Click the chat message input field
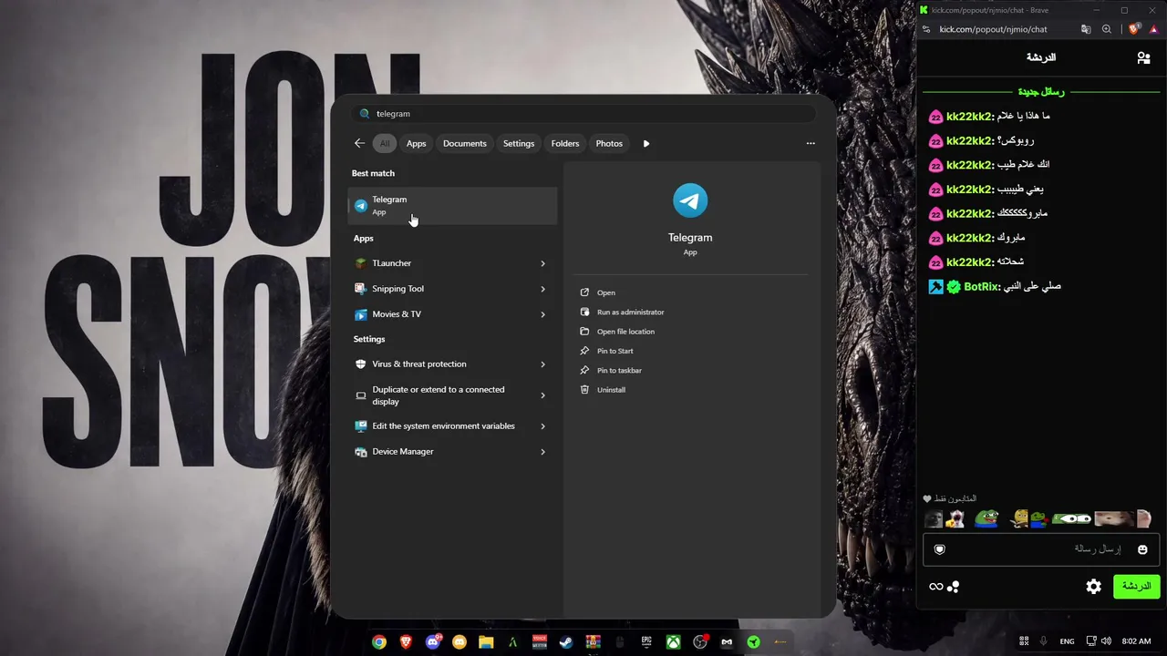The width and height of the screenshot is (1167, 656). (1041, 549)
